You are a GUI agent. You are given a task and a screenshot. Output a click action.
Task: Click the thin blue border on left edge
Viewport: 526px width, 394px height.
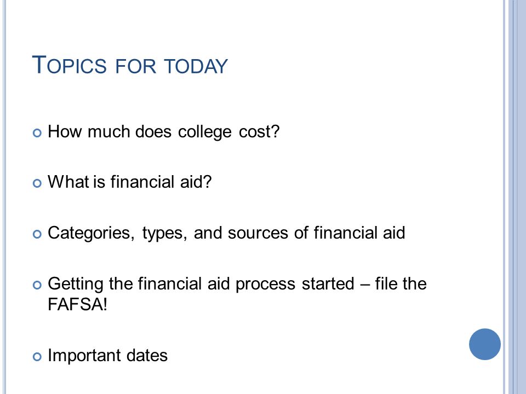4,197
